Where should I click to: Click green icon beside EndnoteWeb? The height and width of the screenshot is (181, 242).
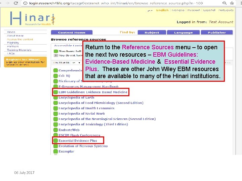click(55, 130)
